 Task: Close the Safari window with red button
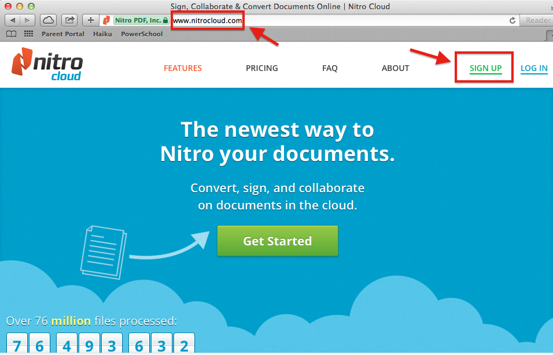pyautogui.click(x=8, y=6)
